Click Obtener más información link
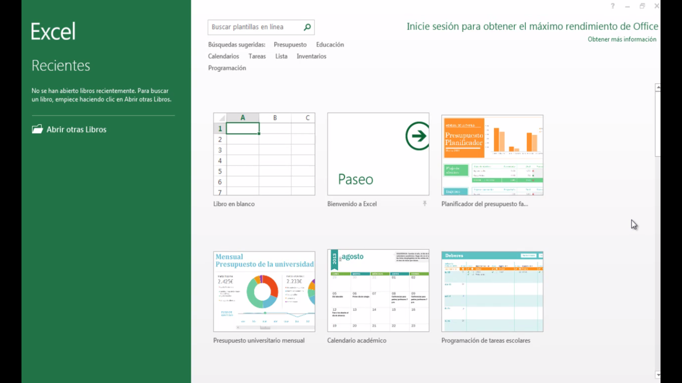The height and width of the screenshot is (383, 682). 622,39
